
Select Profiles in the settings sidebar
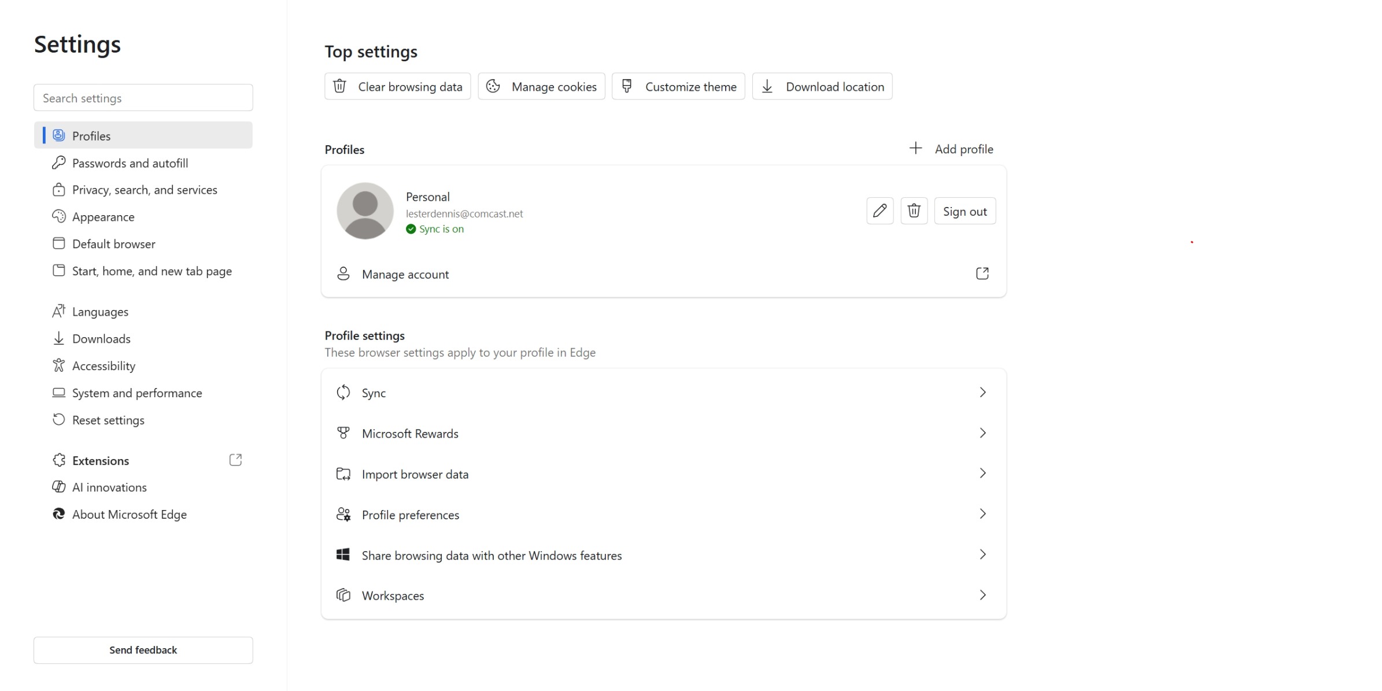coord(143,135)
